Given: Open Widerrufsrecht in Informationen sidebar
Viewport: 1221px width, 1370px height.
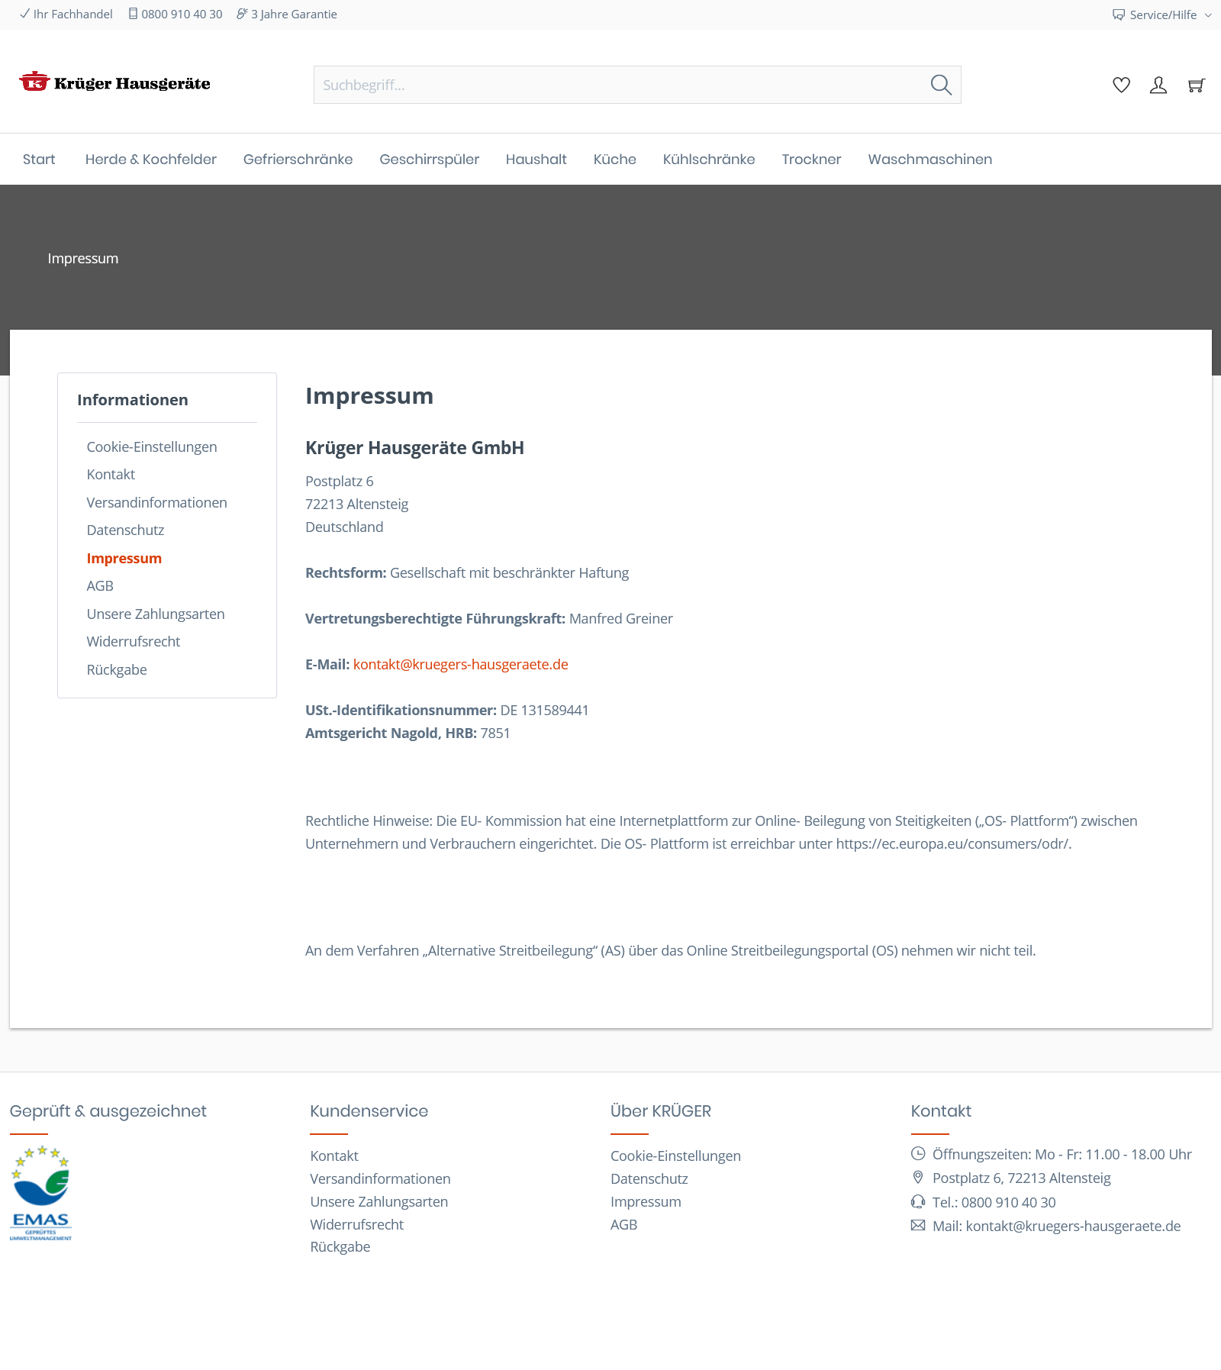Looking at the screenshot, I should coord(134,641).
